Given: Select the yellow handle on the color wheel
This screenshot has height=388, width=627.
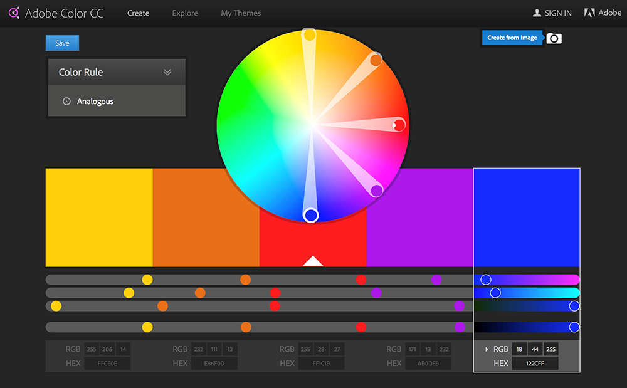Looking at the screenshot, I should [309, 36].
